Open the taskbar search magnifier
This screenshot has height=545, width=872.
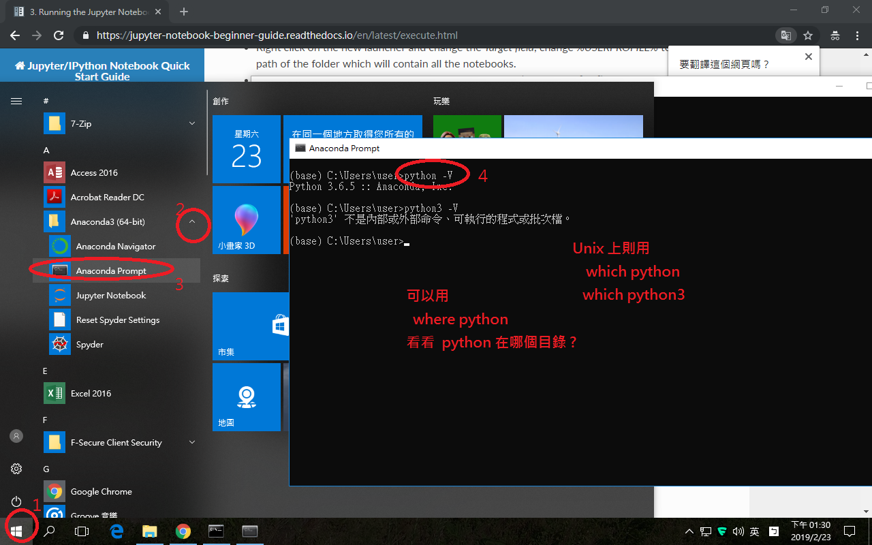49,531
